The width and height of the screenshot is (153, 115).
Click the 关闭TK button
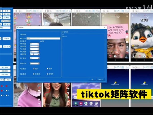pyautogui.click(x=6, y=18)
